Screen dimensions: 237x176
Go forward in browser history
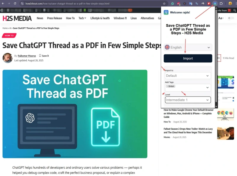[x=9, y=4]
